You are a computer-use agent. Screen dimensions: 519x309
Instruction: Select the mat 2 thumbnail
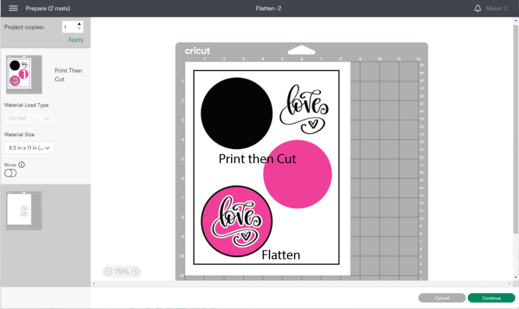(x=24, y=210)
